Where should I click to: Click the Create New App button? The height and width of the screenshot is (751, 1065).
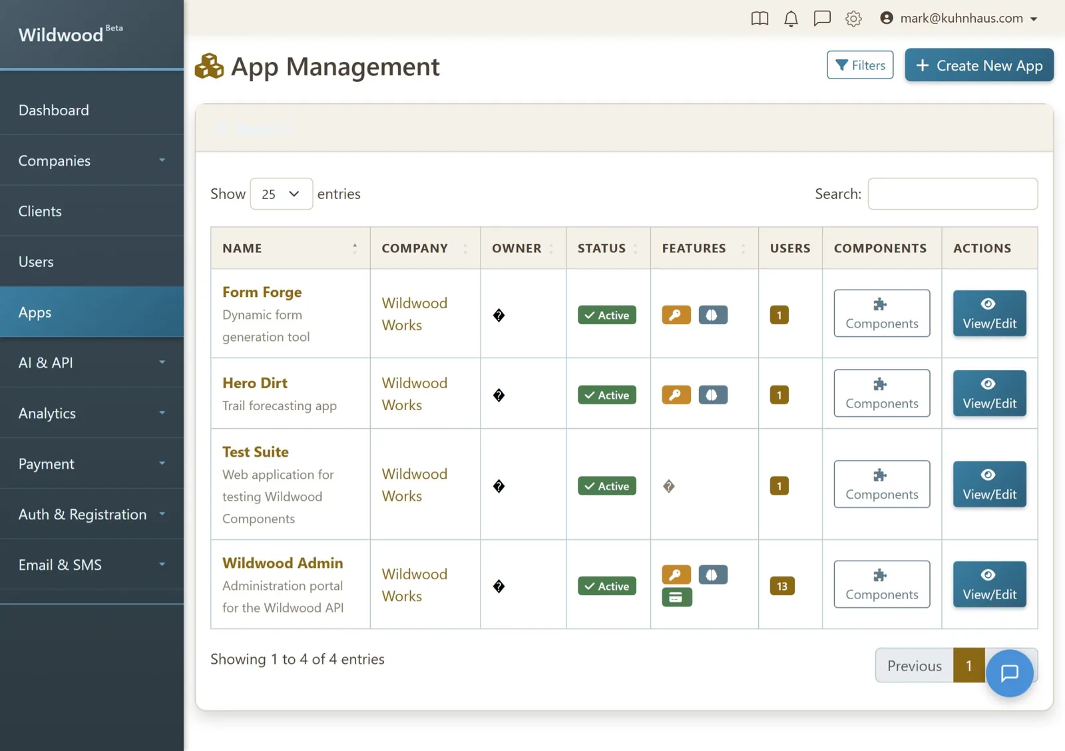[979, 65]
